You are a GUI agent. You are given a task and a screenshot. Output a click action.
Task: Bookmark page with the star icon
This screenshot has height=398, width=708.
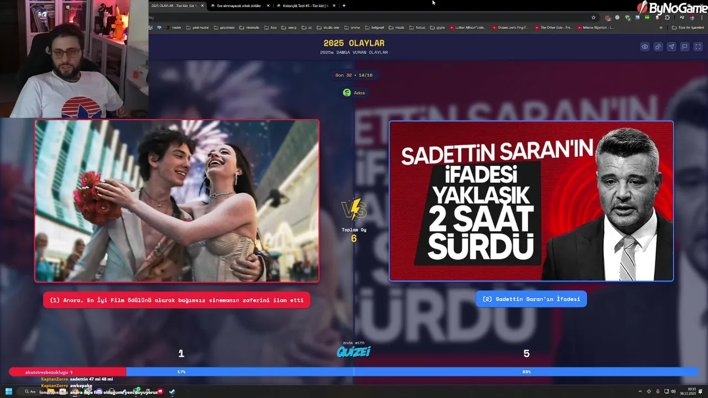click(594, 18)
